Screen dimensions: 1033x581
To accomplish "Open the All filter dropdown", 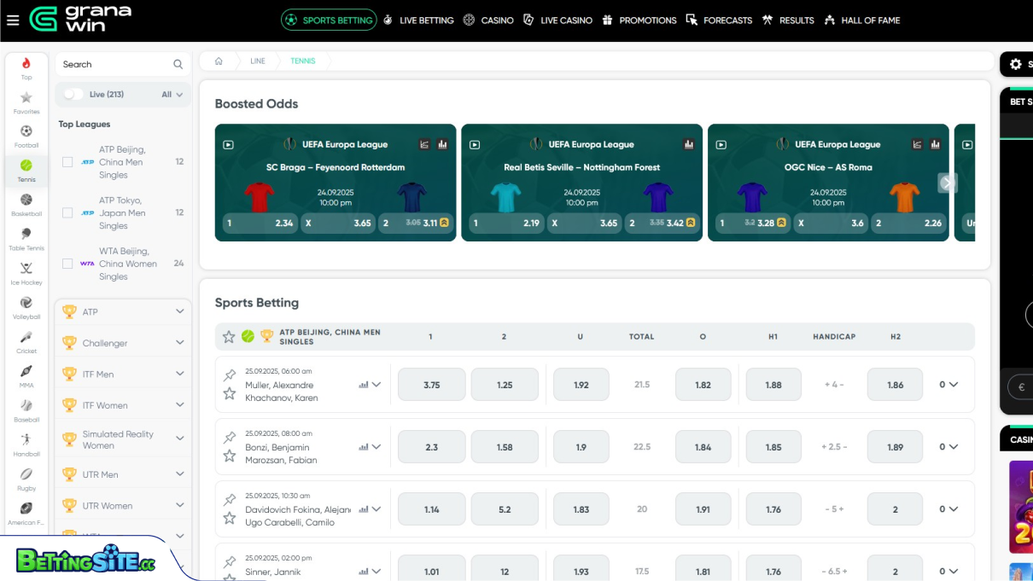I will point(172,95).
